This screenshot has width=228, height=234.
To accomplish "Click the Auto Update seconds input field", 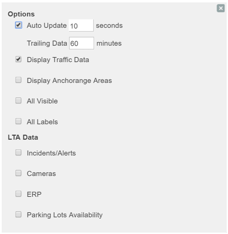I will point(81,26).
